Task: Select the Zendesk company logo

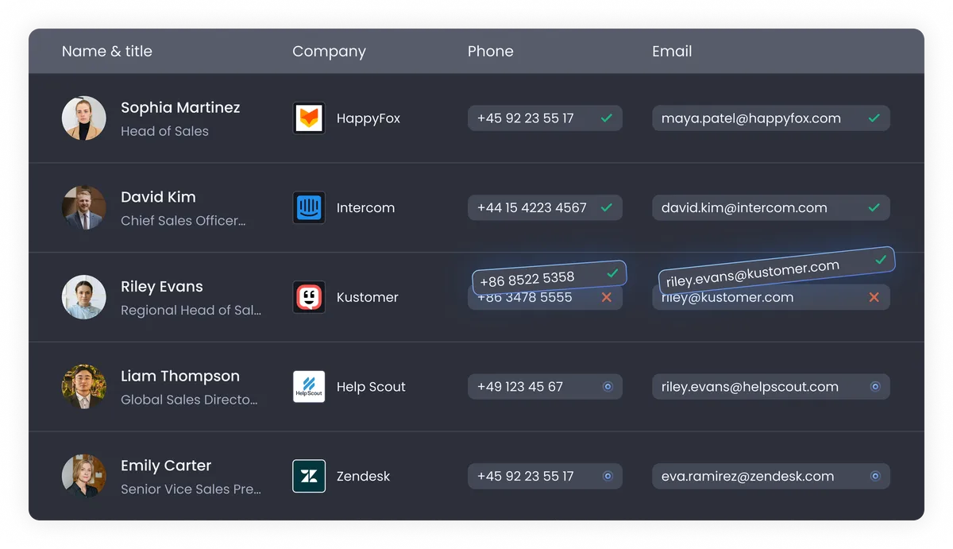Action: tap(309, 476)
